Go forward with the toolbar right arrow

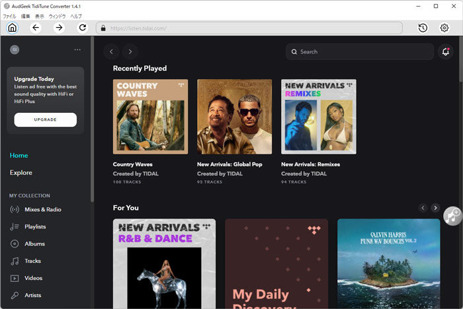tap(59, 28)
